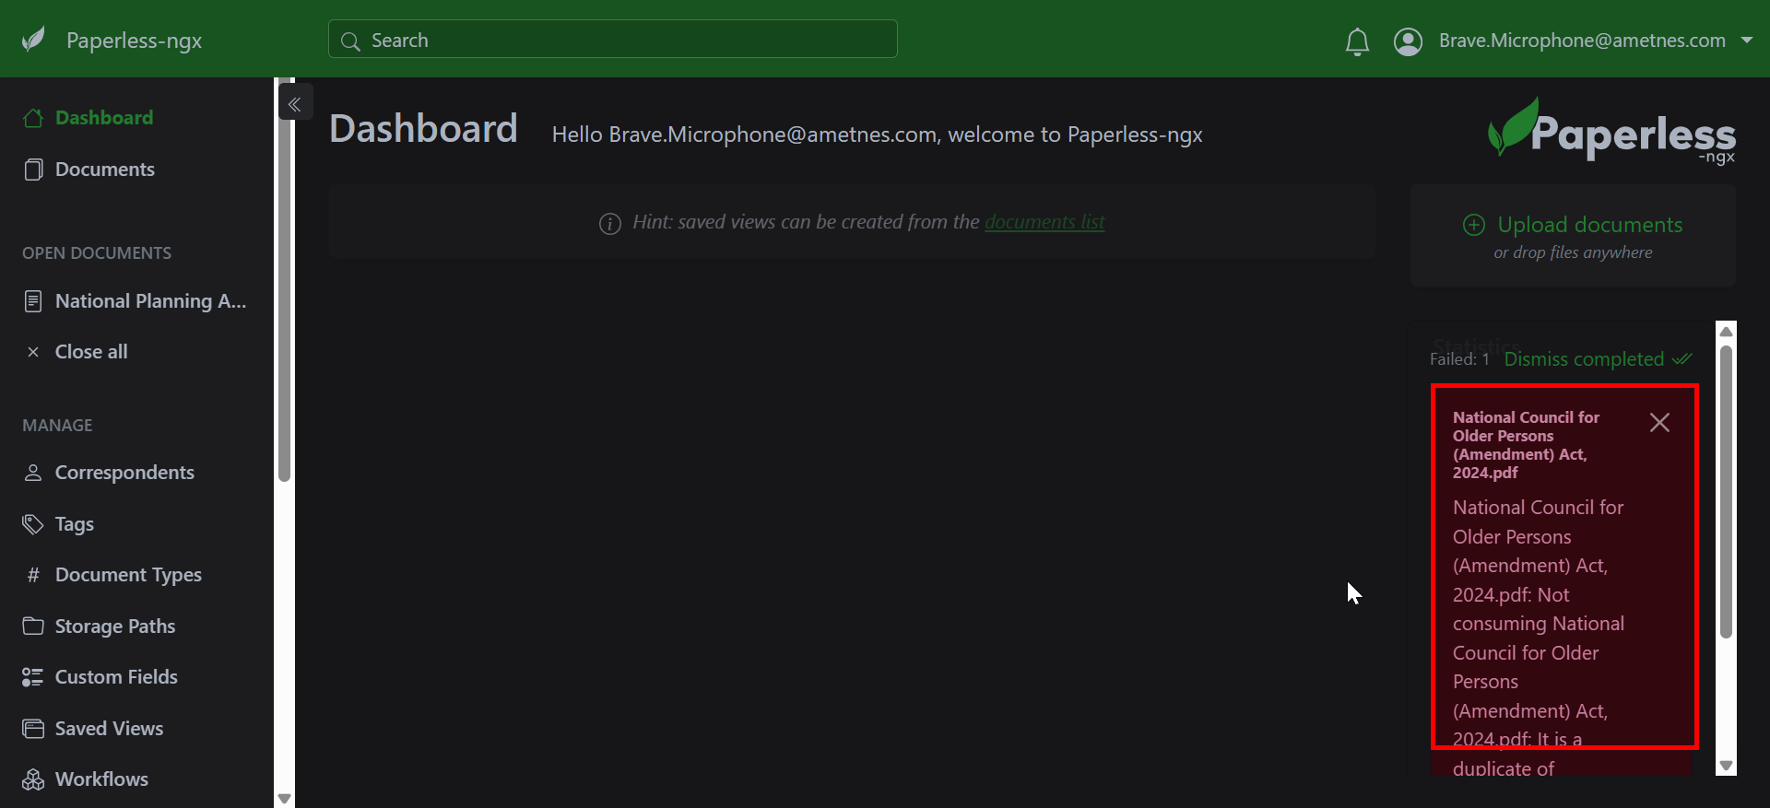The width and height of the screenshot is (1770, 808).
Task: Open Document Types in sidebar
Action: (x=128, y=575)
